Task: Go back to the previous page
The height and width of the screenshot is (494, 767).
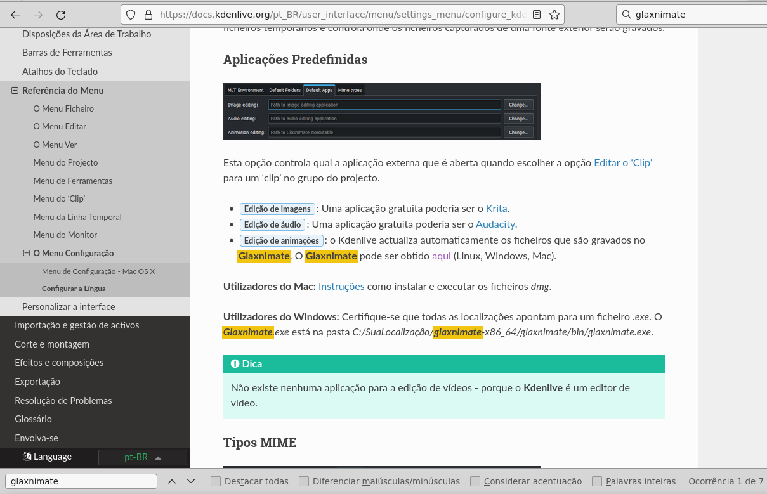Action: pyautogui.click(x=15, y=15)
